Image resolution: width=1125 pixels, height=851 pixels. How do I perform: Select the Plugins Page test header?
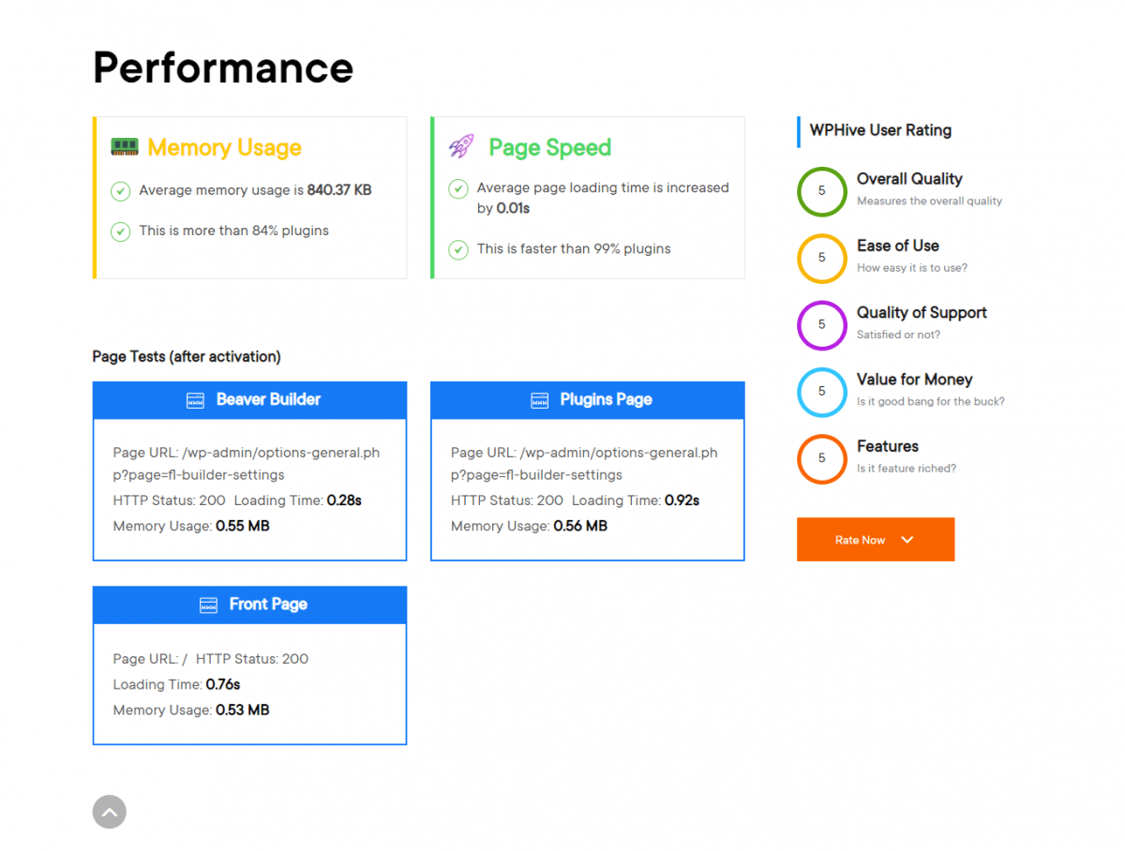coord(587,400)
